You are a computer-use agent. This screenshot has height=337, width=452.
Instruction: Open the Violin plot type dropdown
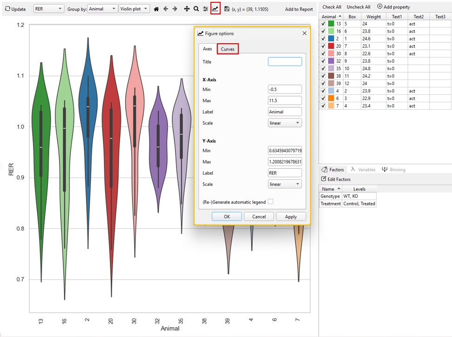(x=134, y=9)
